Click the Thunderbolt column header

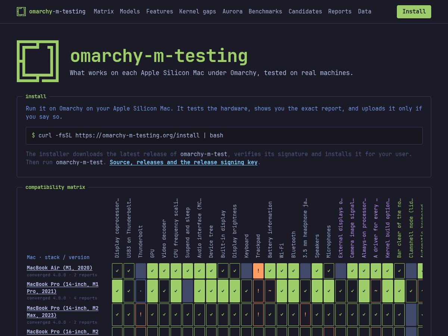pos(141,241)
